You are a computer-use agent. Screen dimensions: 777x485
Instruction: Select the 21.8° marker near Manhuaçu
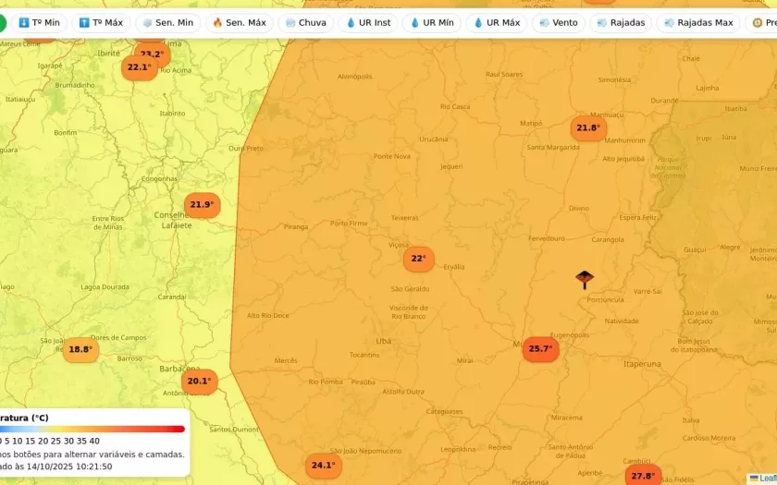coord(587,128)
